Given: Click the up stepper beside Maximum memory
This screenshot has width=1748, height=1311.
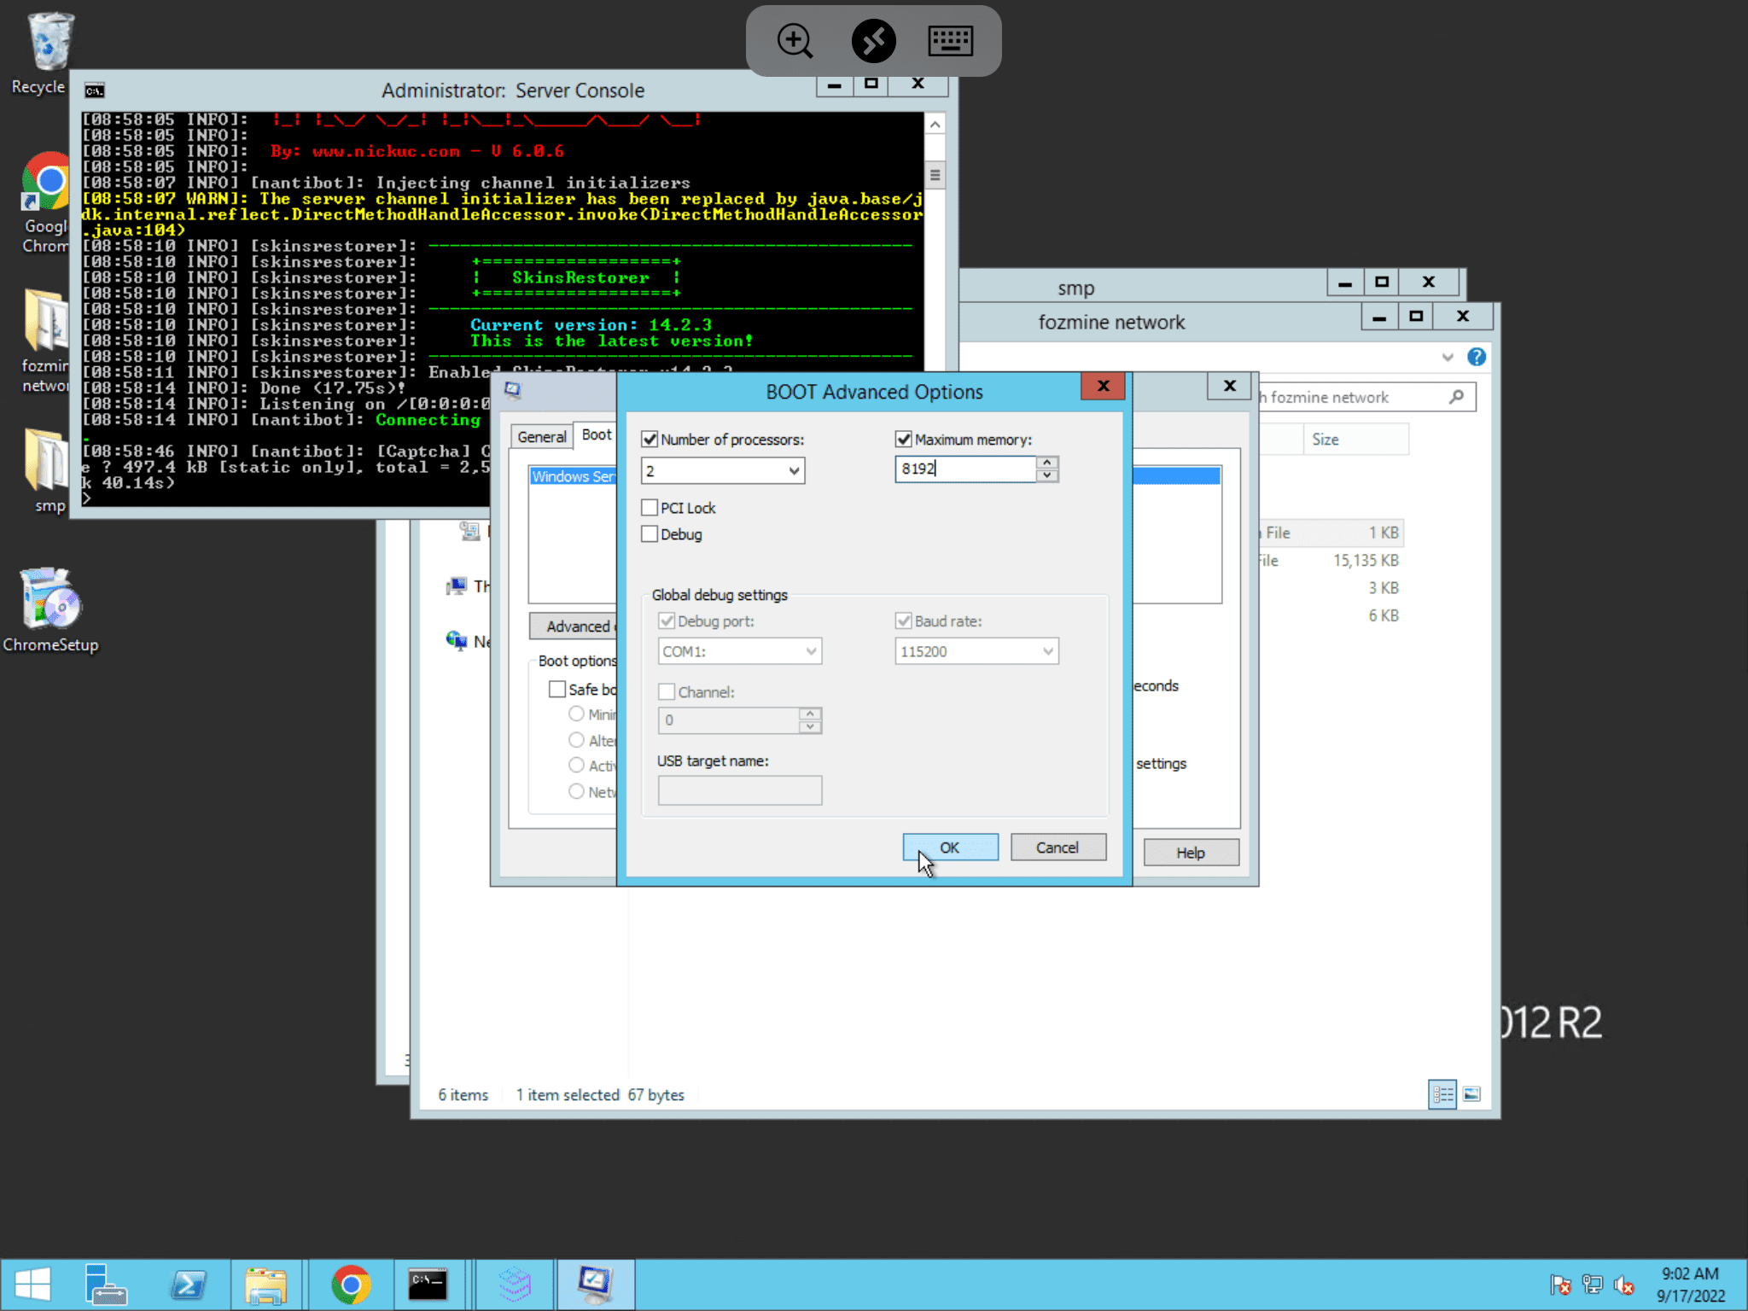Looking at the screenshot, I should 1046,463.
